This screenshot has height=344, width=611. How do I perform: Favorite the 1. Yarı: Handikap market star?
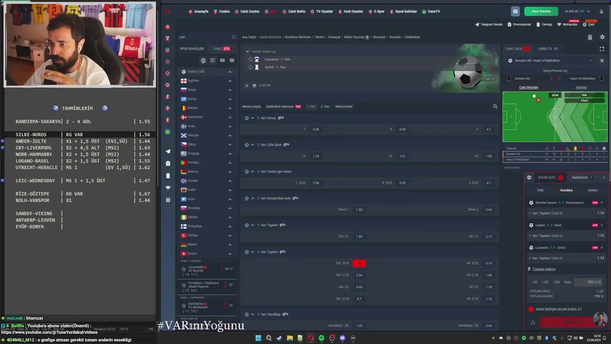[247, 314]
